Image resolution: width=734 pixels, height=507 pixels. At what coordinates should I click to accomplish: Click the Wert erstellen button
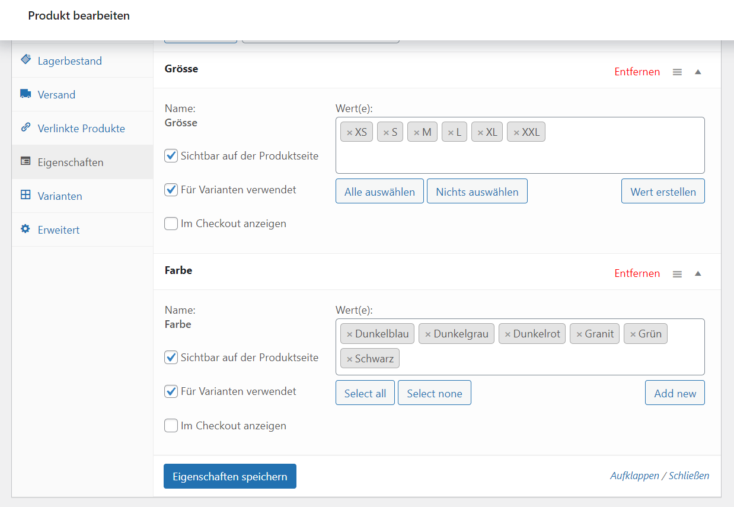(x=663, y=192)
